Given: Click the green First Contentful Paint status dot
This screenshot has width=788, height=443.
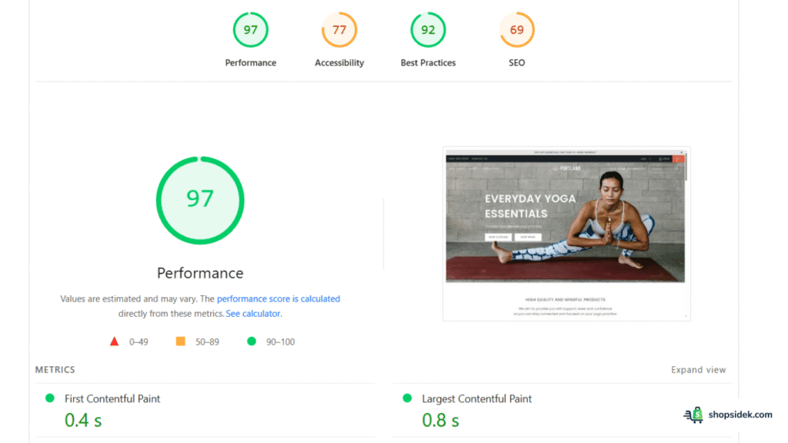Looking at the screenshot, I should point(48,399).
